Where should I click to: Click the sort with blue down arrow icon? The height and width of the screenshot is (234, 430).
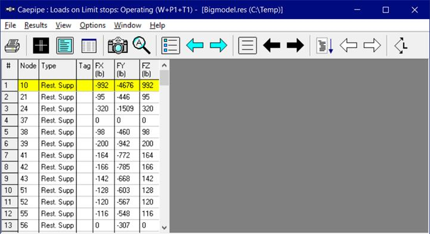325,46
